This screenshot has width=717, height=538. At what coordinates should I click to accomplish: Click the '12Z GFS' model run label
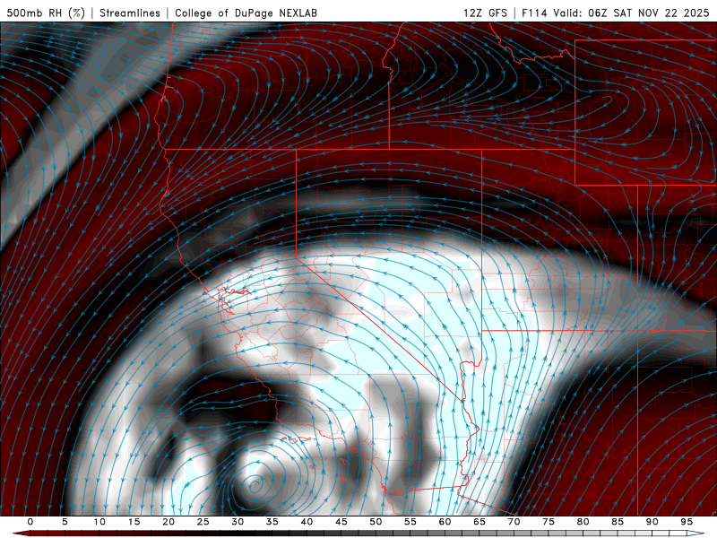[x=485, y=13]
